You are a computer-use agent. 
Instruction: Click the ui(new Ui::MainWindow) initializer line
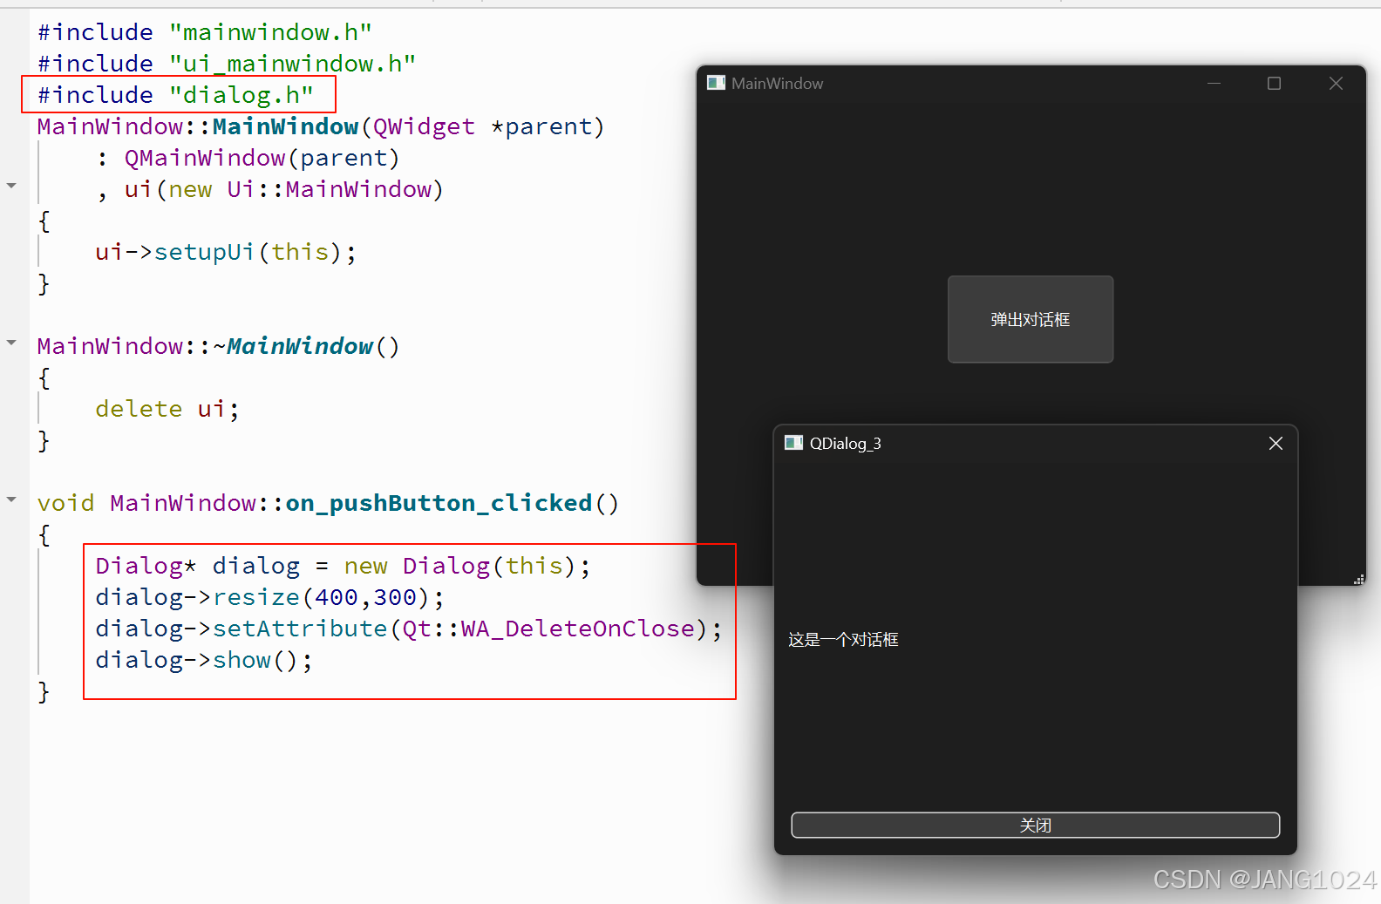point(271,189)
